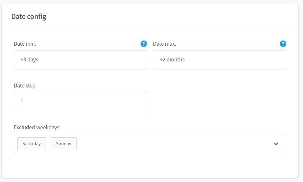Click the "Date min." field label
Image resolution: width=303 pixels, height=182 pixels.
25,44
